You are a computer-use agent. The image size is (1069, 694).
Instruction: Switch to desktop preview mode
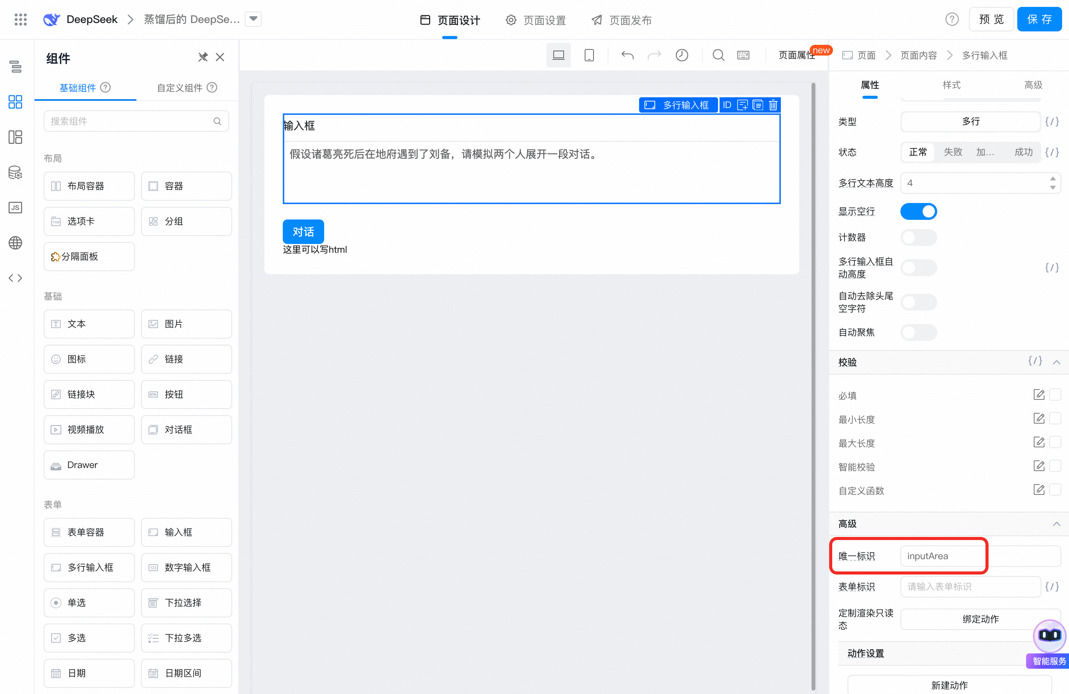coord(558,55)
